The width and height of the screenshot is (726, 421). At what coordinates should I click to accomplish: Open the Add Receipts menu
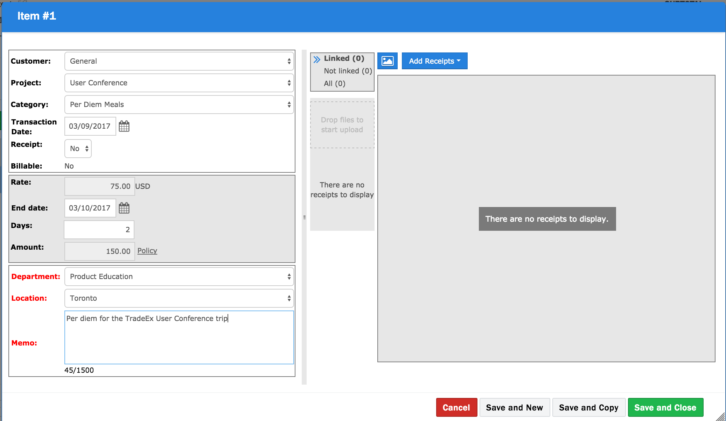(434, 61)
